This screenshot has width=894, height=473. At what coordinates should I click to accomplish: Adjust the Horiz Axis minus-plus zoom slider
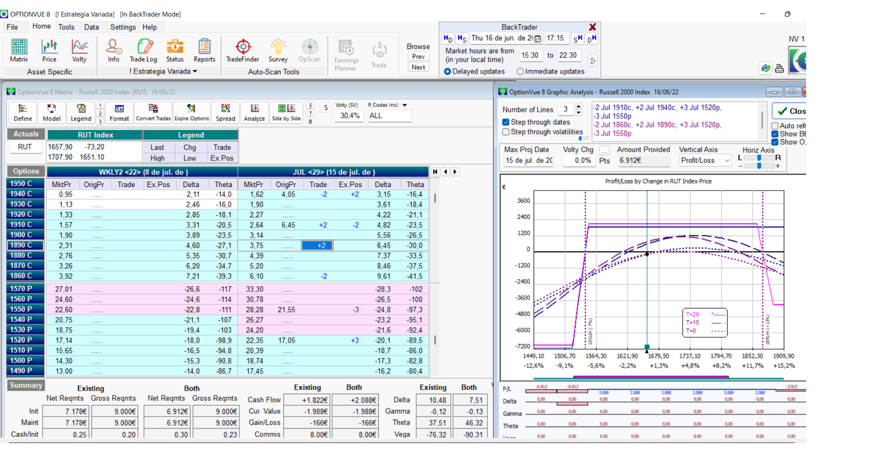click(759, 166)
